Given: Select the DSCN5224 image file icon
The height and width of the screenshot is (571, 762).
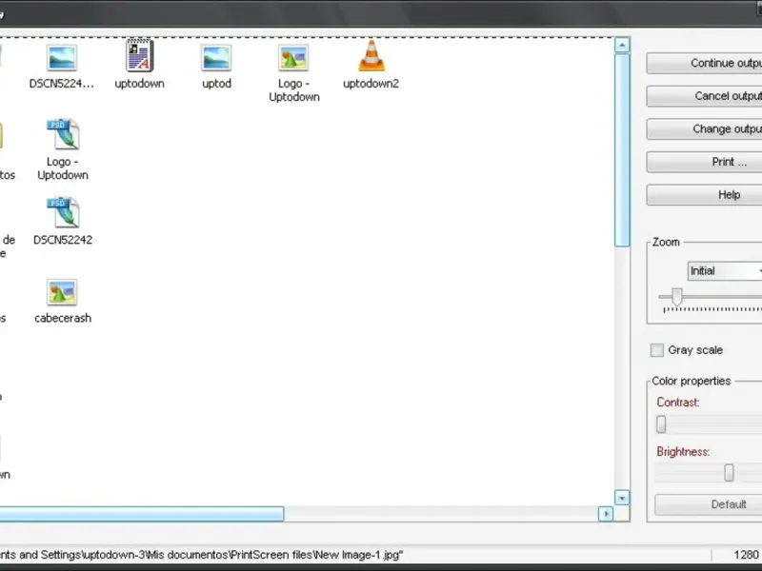Looking at the screenshot, I should click(x=62, y=58).
